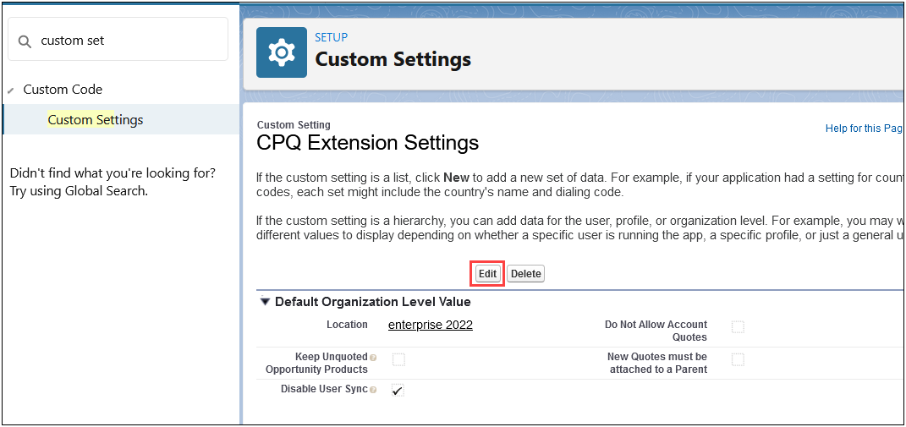Focus the Quick Find search field

[x=127, y=41]
